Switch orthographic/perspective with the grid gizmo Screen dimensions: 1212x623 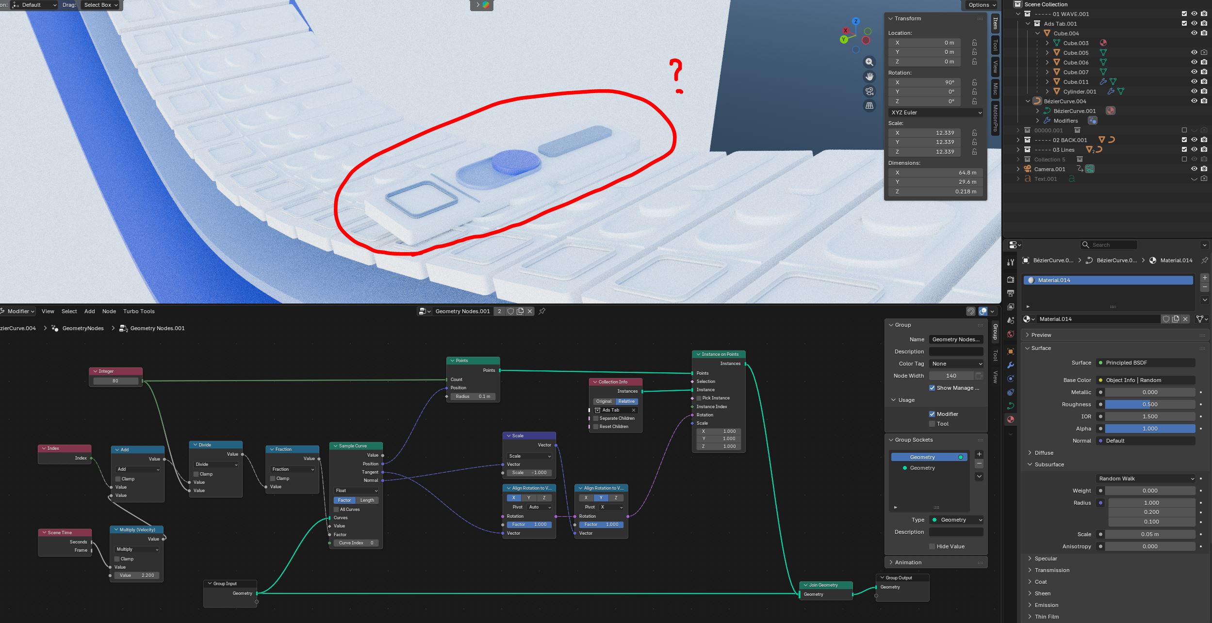tap(869, 106)
